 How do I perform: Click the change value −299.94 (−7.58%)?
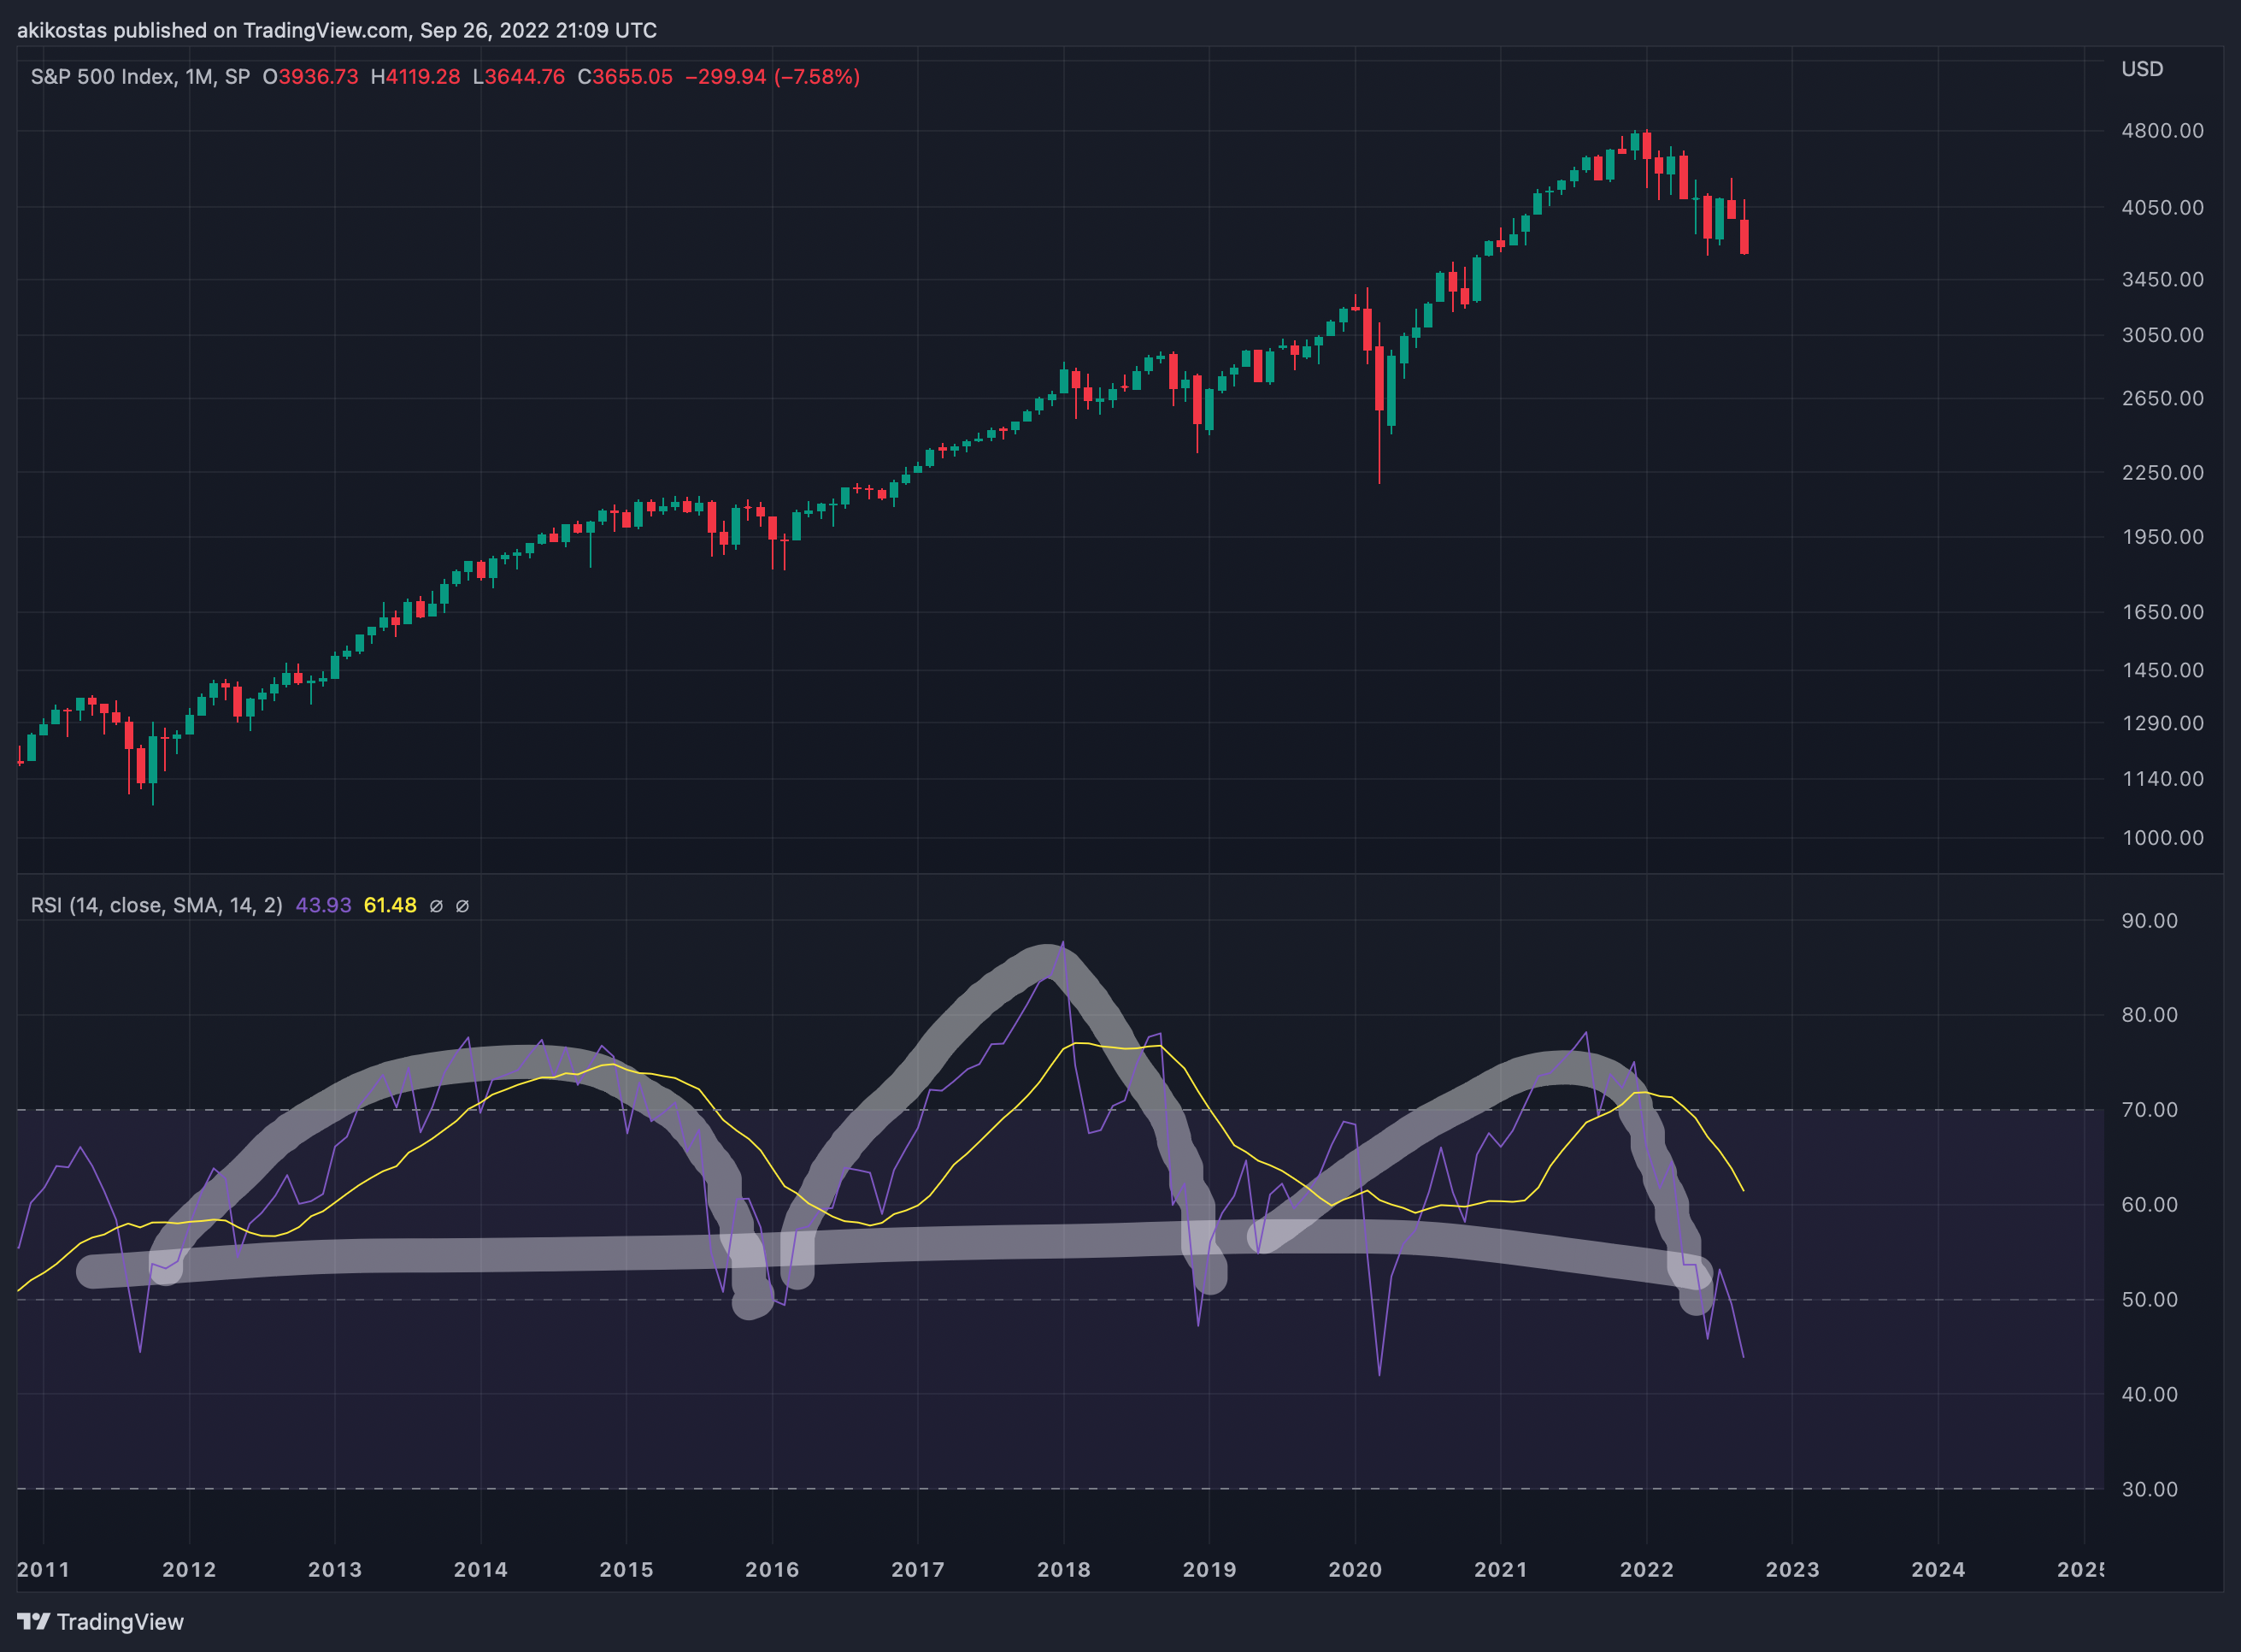[x=773, y=77]
